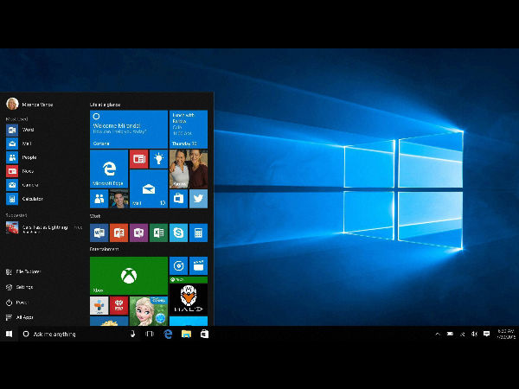The image size is (519, 389).
Task: Launch the Xbox tile
Action: click(128, 276)
